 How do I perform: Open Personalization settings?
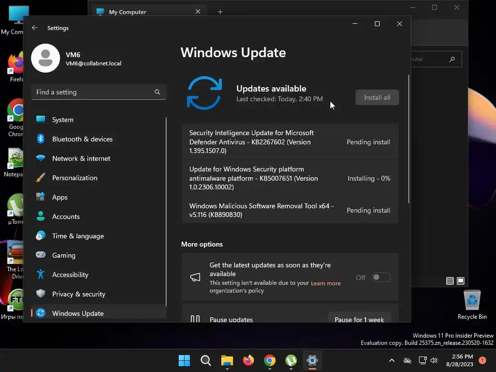coord(99,178)
